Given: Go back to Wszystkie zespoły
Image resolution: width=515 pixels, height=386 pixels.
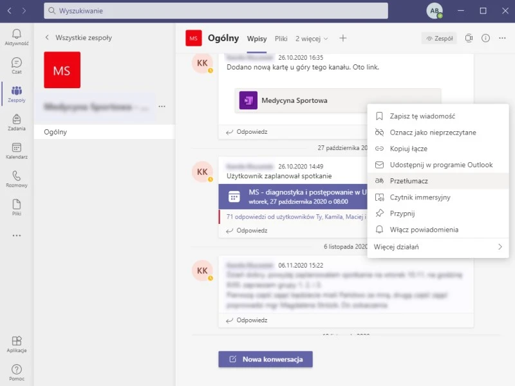Looking at the screenshot, I should [79, 38].
